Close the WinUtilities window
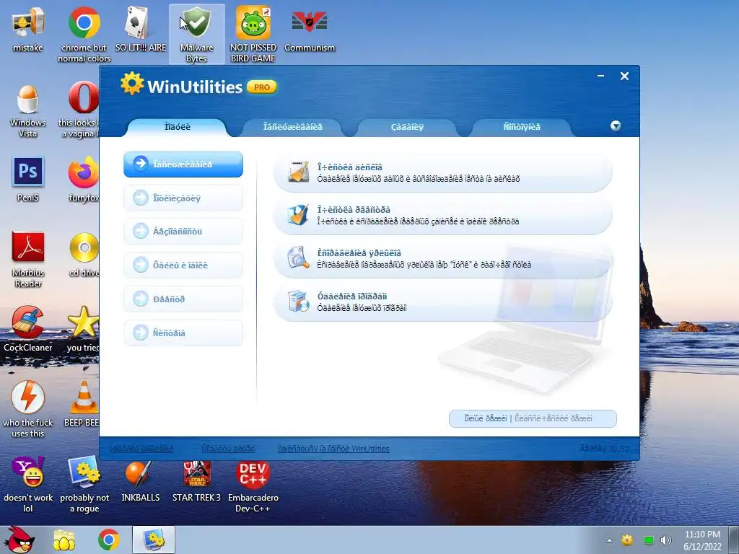 (x=624, y=76)
